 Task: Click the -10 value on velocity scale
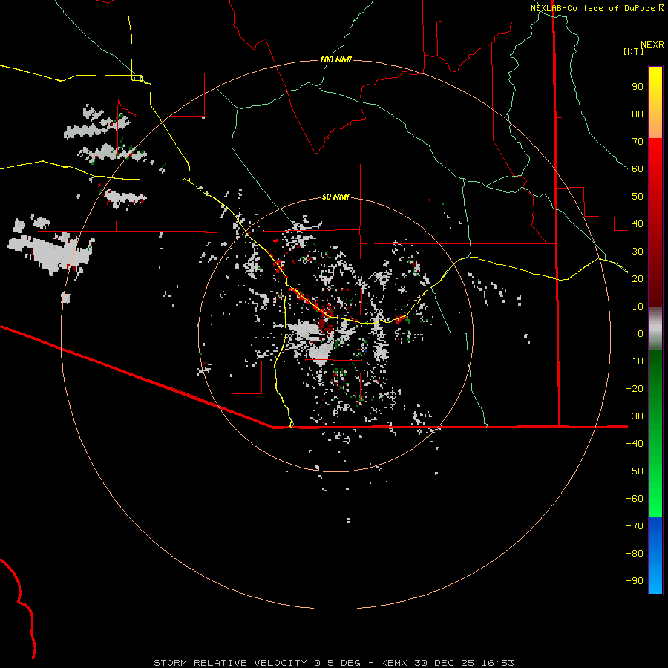[635, 361]
